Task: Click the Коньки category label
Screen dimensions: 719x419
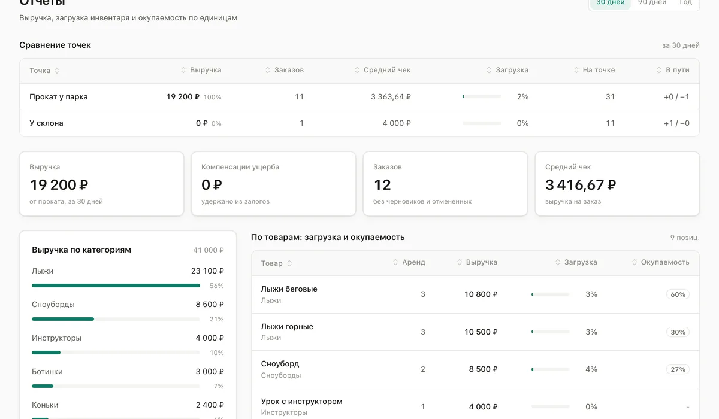Action: [x=45, y=405]
